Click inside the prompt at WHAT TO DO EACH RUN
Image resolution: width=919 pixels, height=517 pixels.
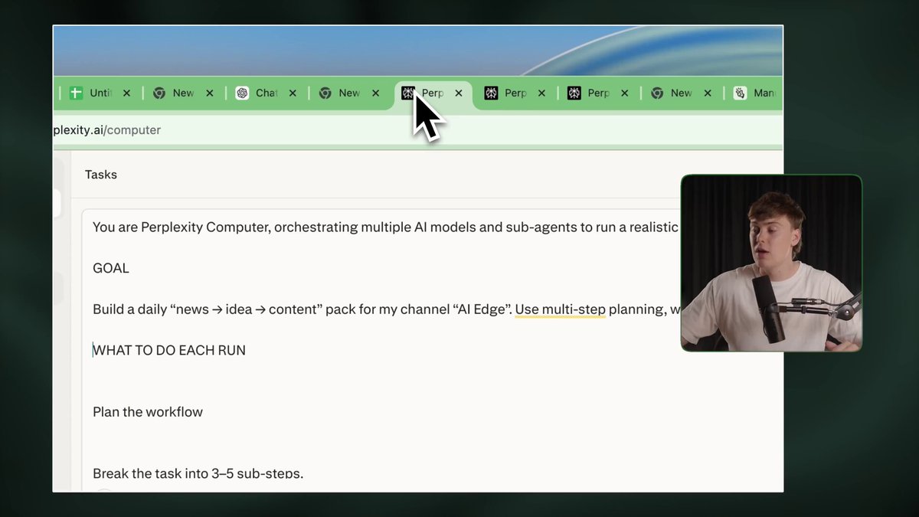[x=169, y=350]
